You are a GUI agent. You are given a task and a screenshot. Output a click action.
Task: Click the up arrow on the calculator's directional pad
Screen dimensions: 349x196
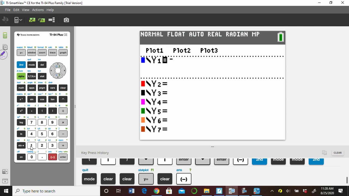point(57,65)
